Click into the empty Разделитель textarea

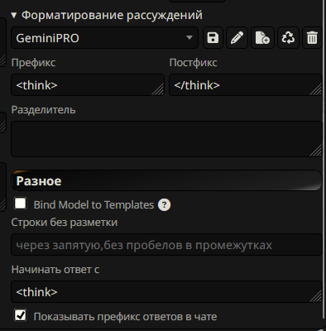click(166, 139)
